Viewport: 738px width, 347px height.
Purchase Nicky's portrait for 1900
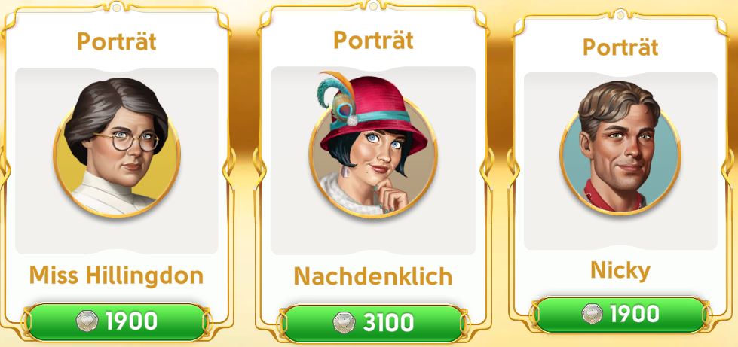[620, 314]
